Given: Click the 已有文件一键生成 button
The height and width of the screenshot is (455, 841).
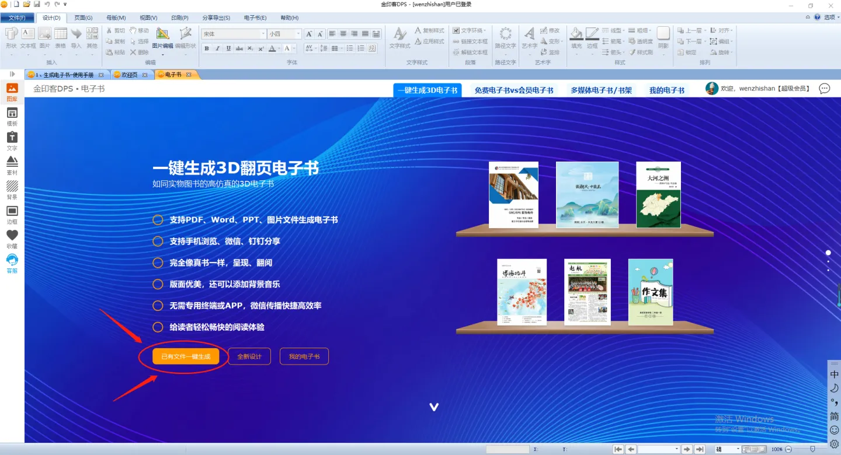Looking at the screenshot, I should (186, 356).
